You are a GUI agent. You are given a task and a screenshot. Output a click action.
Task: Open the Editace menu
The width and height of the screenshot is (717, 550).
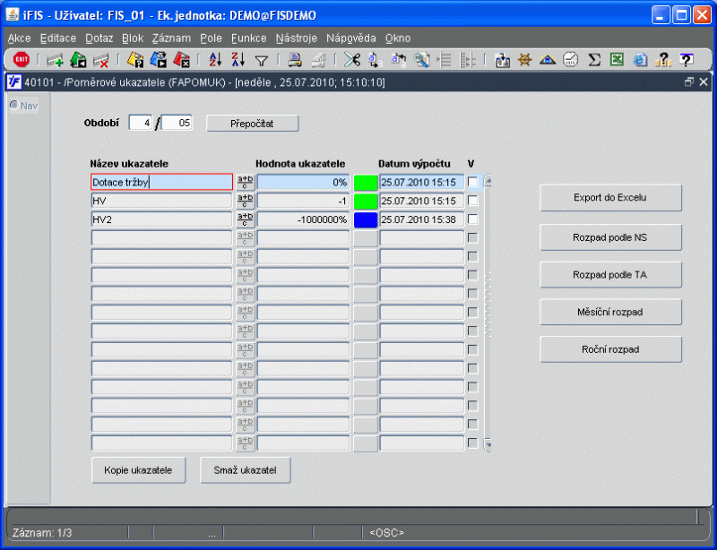(x=58, y=39)
